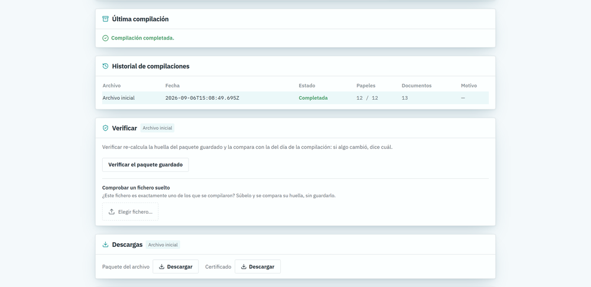The height and width of the screenshot is (287, 591).
Task: Click the download icon in Paquete del archivo button
Action: click(x=162, y=267)
